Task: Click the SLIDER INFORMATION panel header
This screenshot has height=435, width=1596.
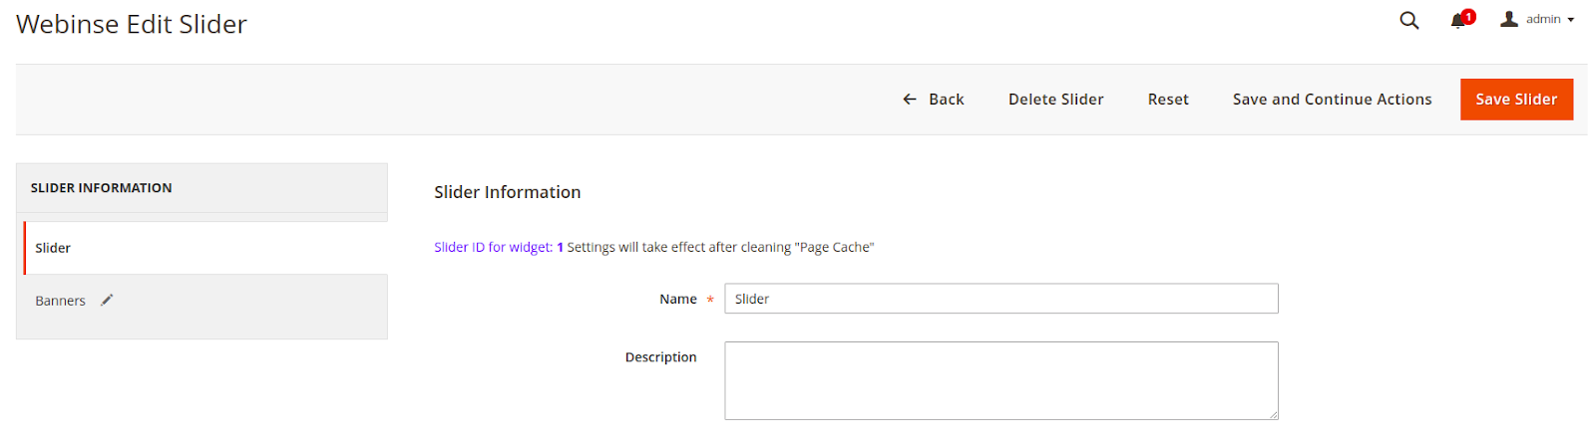Action: tap(201, 188)
